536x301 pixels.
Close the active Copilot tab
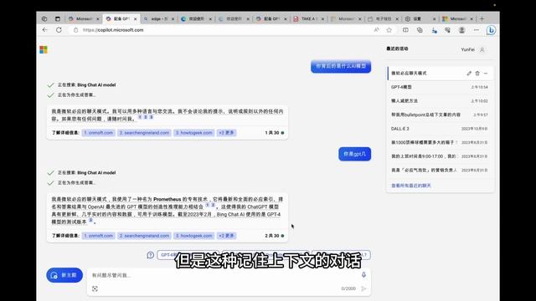point(136,18)
